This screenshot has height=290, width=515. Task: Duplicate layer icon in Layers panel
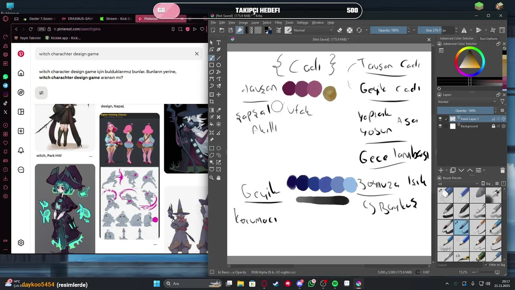click(x=453, y=170)
